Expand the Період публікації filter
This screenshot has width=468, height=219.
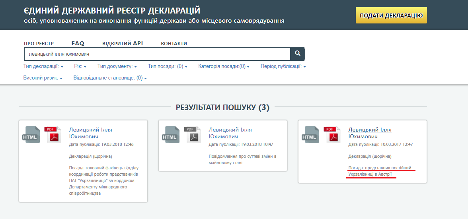[x=283, y=66]
